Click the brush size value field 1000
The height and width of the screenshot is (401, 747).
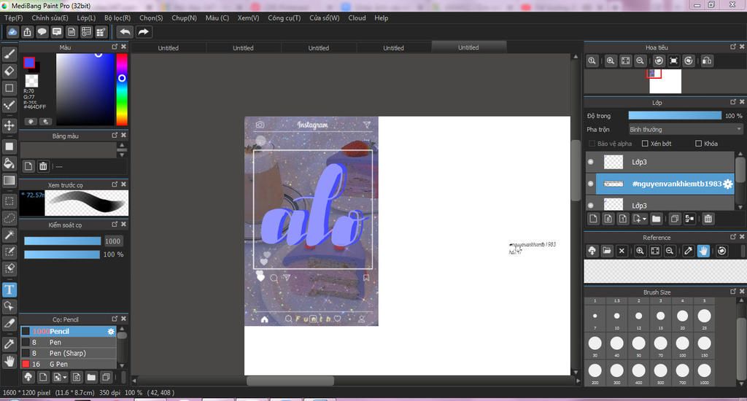(x=112, y=241)
